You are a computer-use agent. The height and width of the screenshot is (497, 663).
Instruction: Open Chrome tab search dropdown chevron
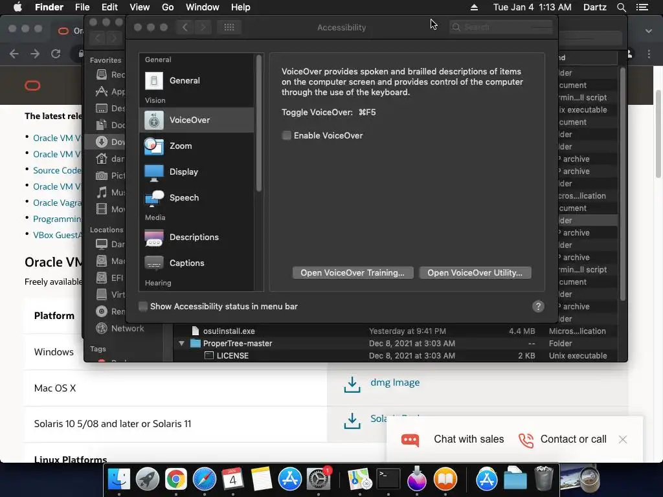[649, 31]
